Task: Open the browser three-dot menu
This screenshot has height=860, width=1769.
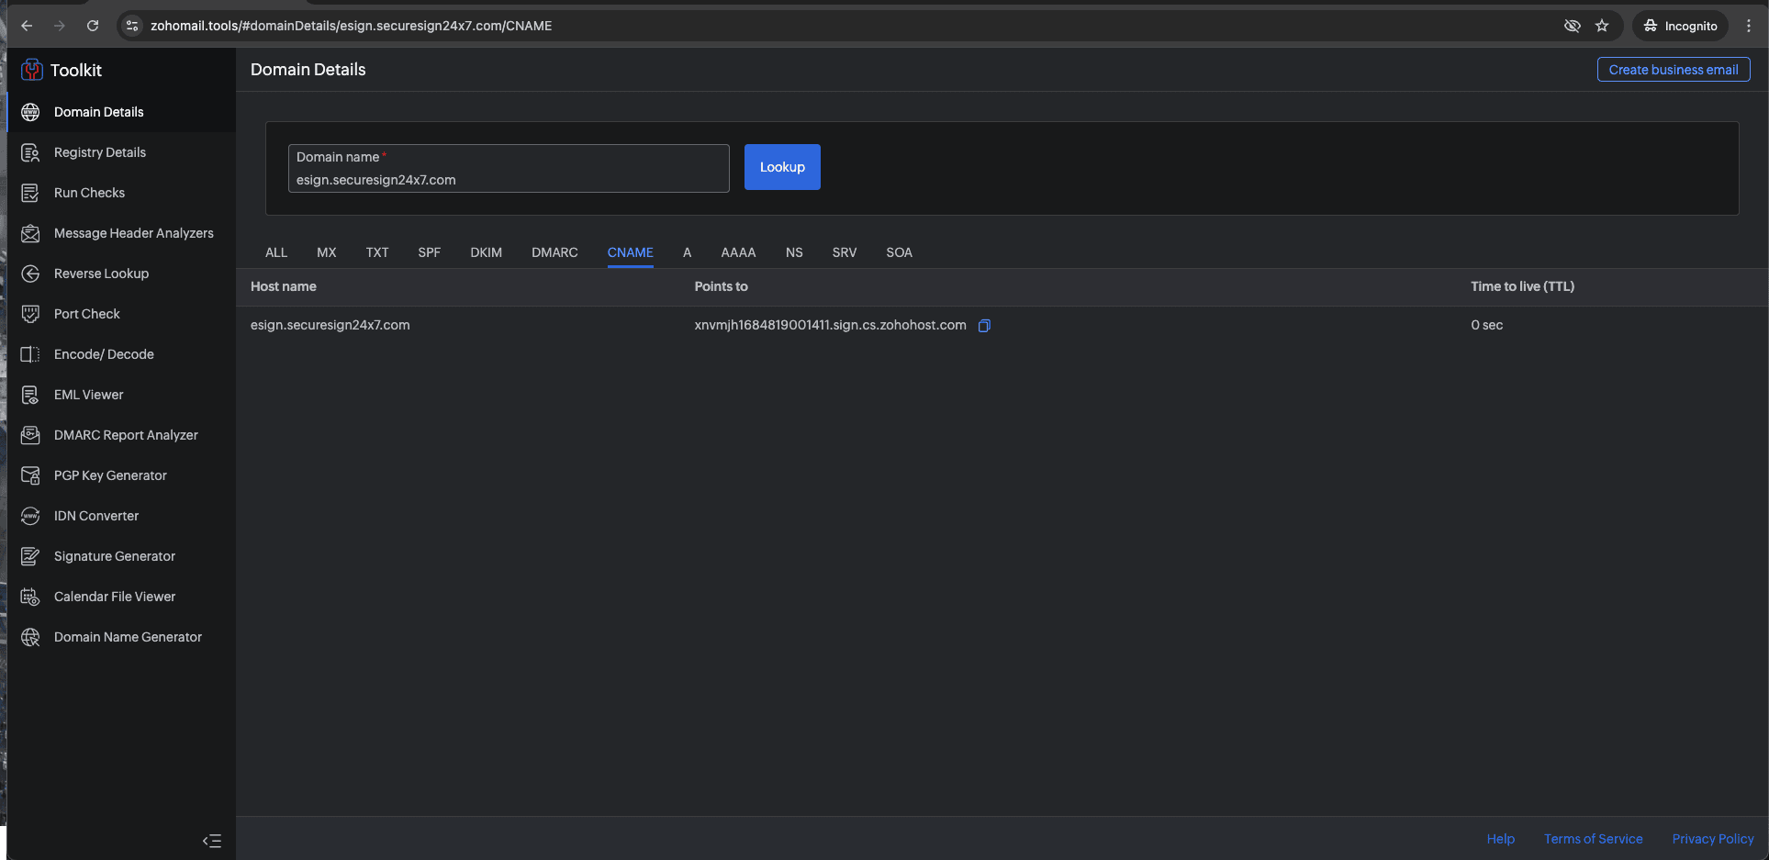Action: click(x=1749, y=26)
